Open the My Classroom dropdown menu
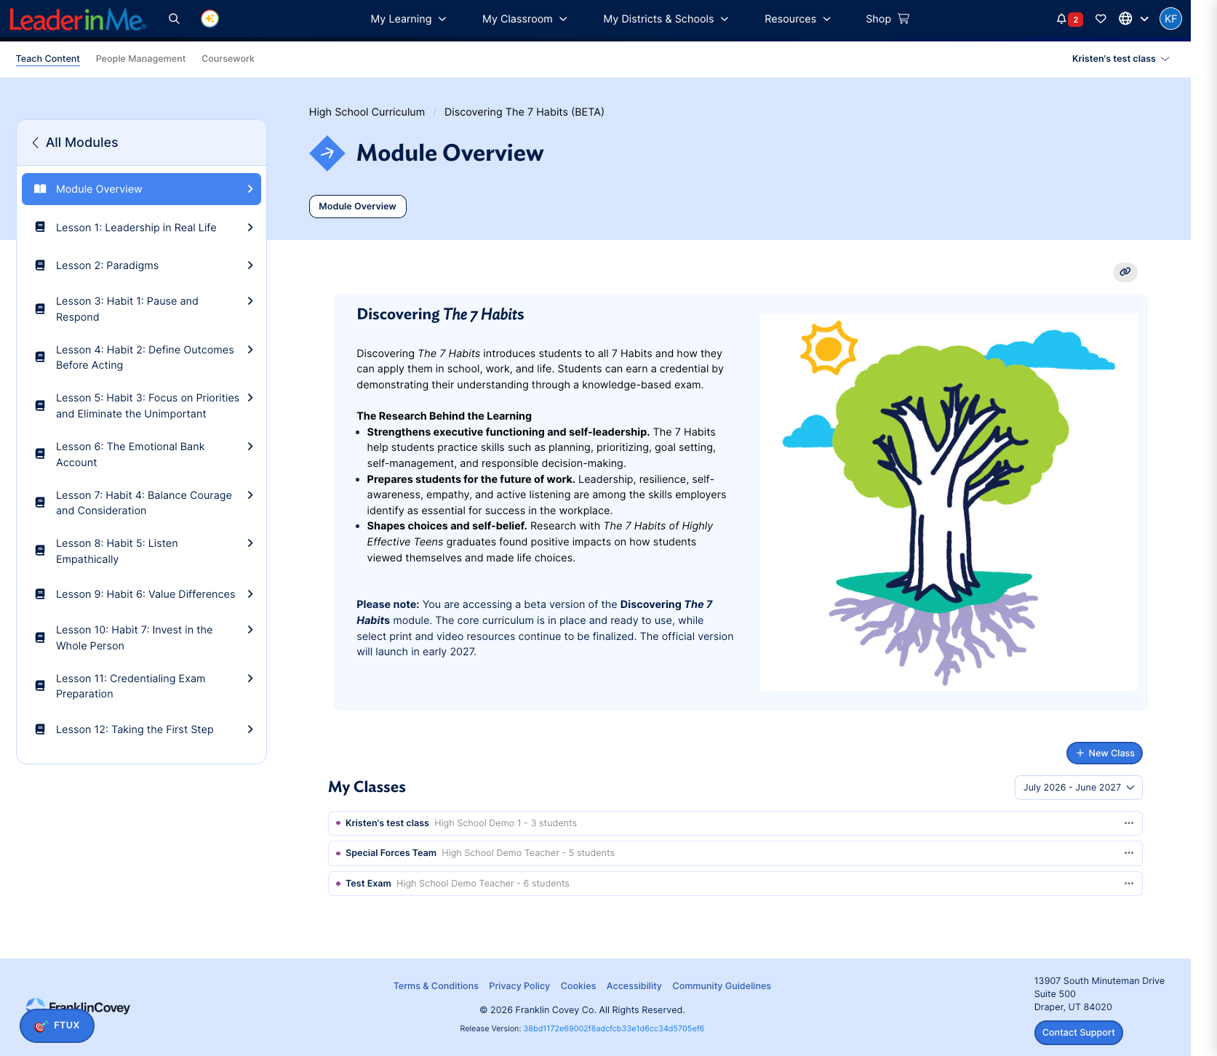 pyautogui.click(x=524, y=19)
